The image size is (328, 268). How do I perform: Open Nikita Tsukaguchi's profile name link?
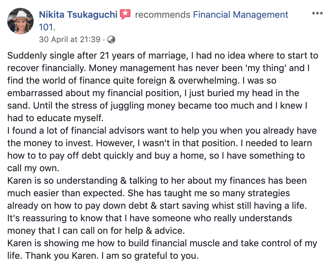tap(78, 15)
